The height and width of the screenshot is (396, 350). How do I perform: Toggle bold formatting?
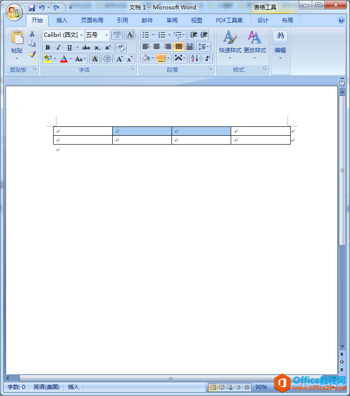tap(48, 48)
